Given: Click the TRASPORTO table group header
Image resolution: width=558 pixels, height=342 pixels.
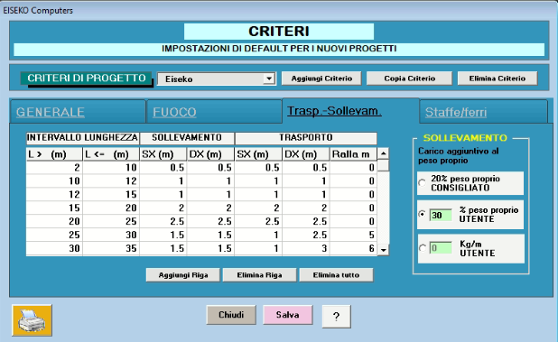Looking at the screenshot, I should 306,137.
